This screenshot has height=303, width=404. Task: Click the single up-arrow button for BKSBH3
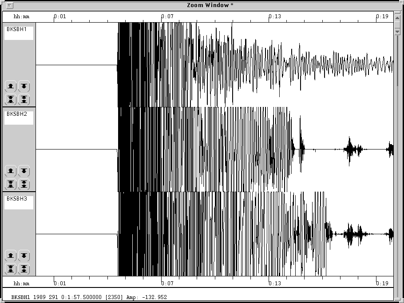(x=11, y=256)
